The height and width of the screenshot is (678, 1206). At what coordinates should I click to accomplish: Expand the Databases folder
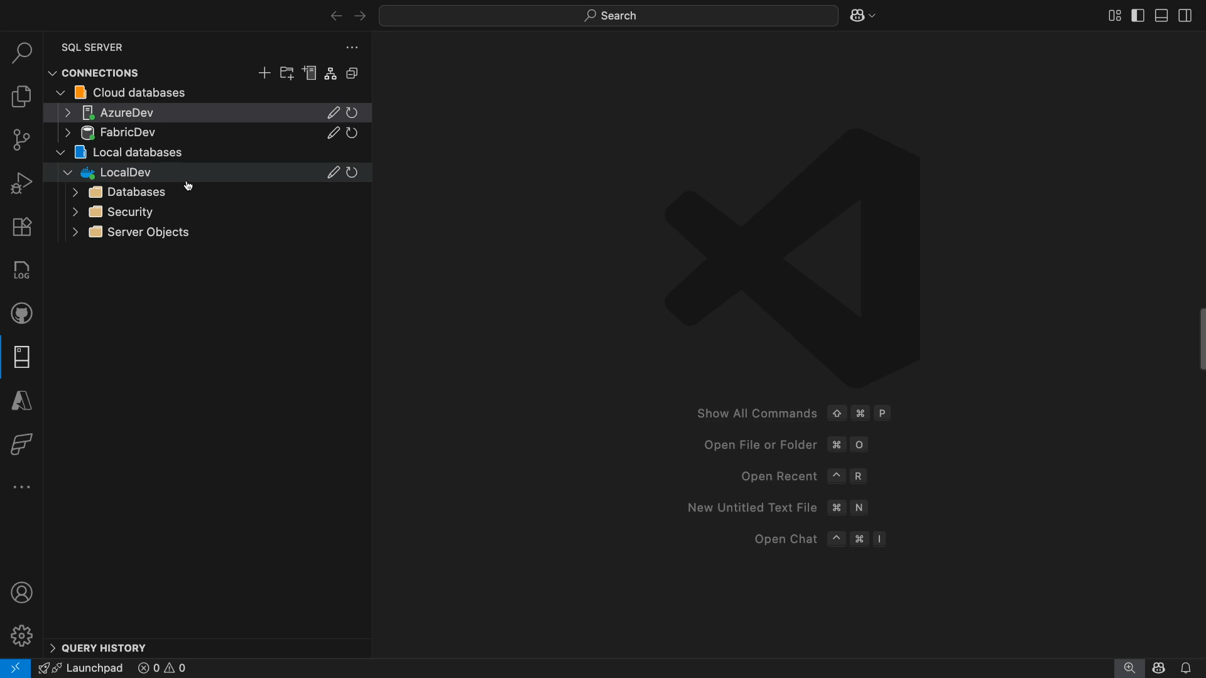(x=75, y=192)
